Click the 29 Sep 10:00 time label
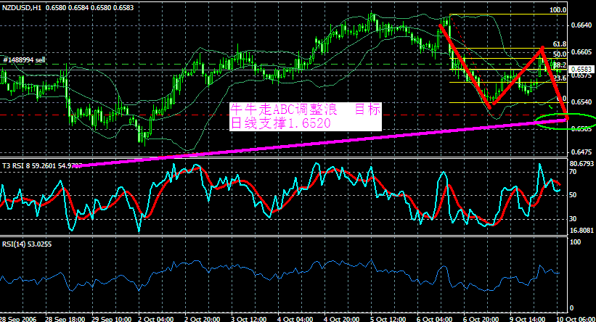 pos(112,318)
